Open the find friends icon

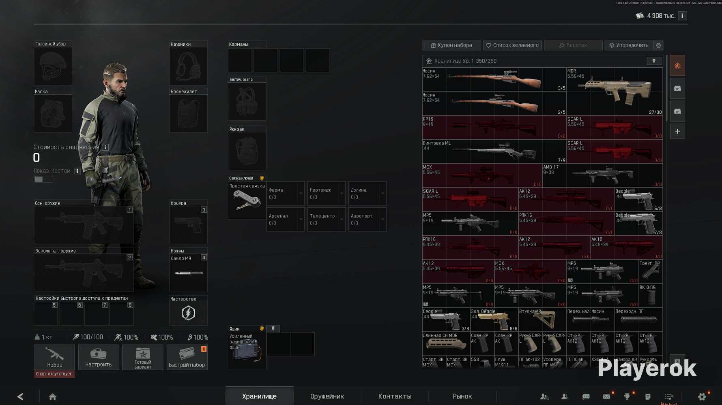click(x=544, y=396)
